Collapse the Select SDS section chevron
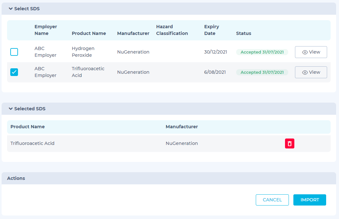The width and height of the screenshot is (339, 219). click(x=11, y=9)
